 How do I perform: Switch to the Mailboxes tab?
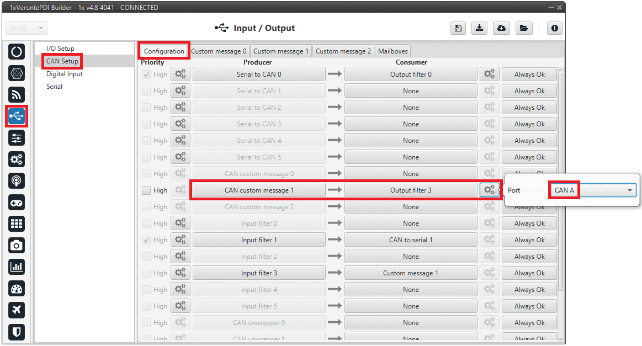pyautogui.click(x=392, y=51)
